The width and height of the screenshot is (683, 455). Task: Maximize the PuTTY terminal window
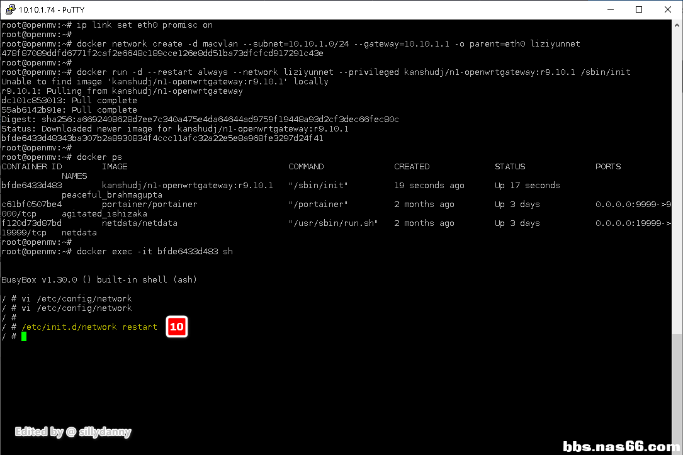[639, 9]
